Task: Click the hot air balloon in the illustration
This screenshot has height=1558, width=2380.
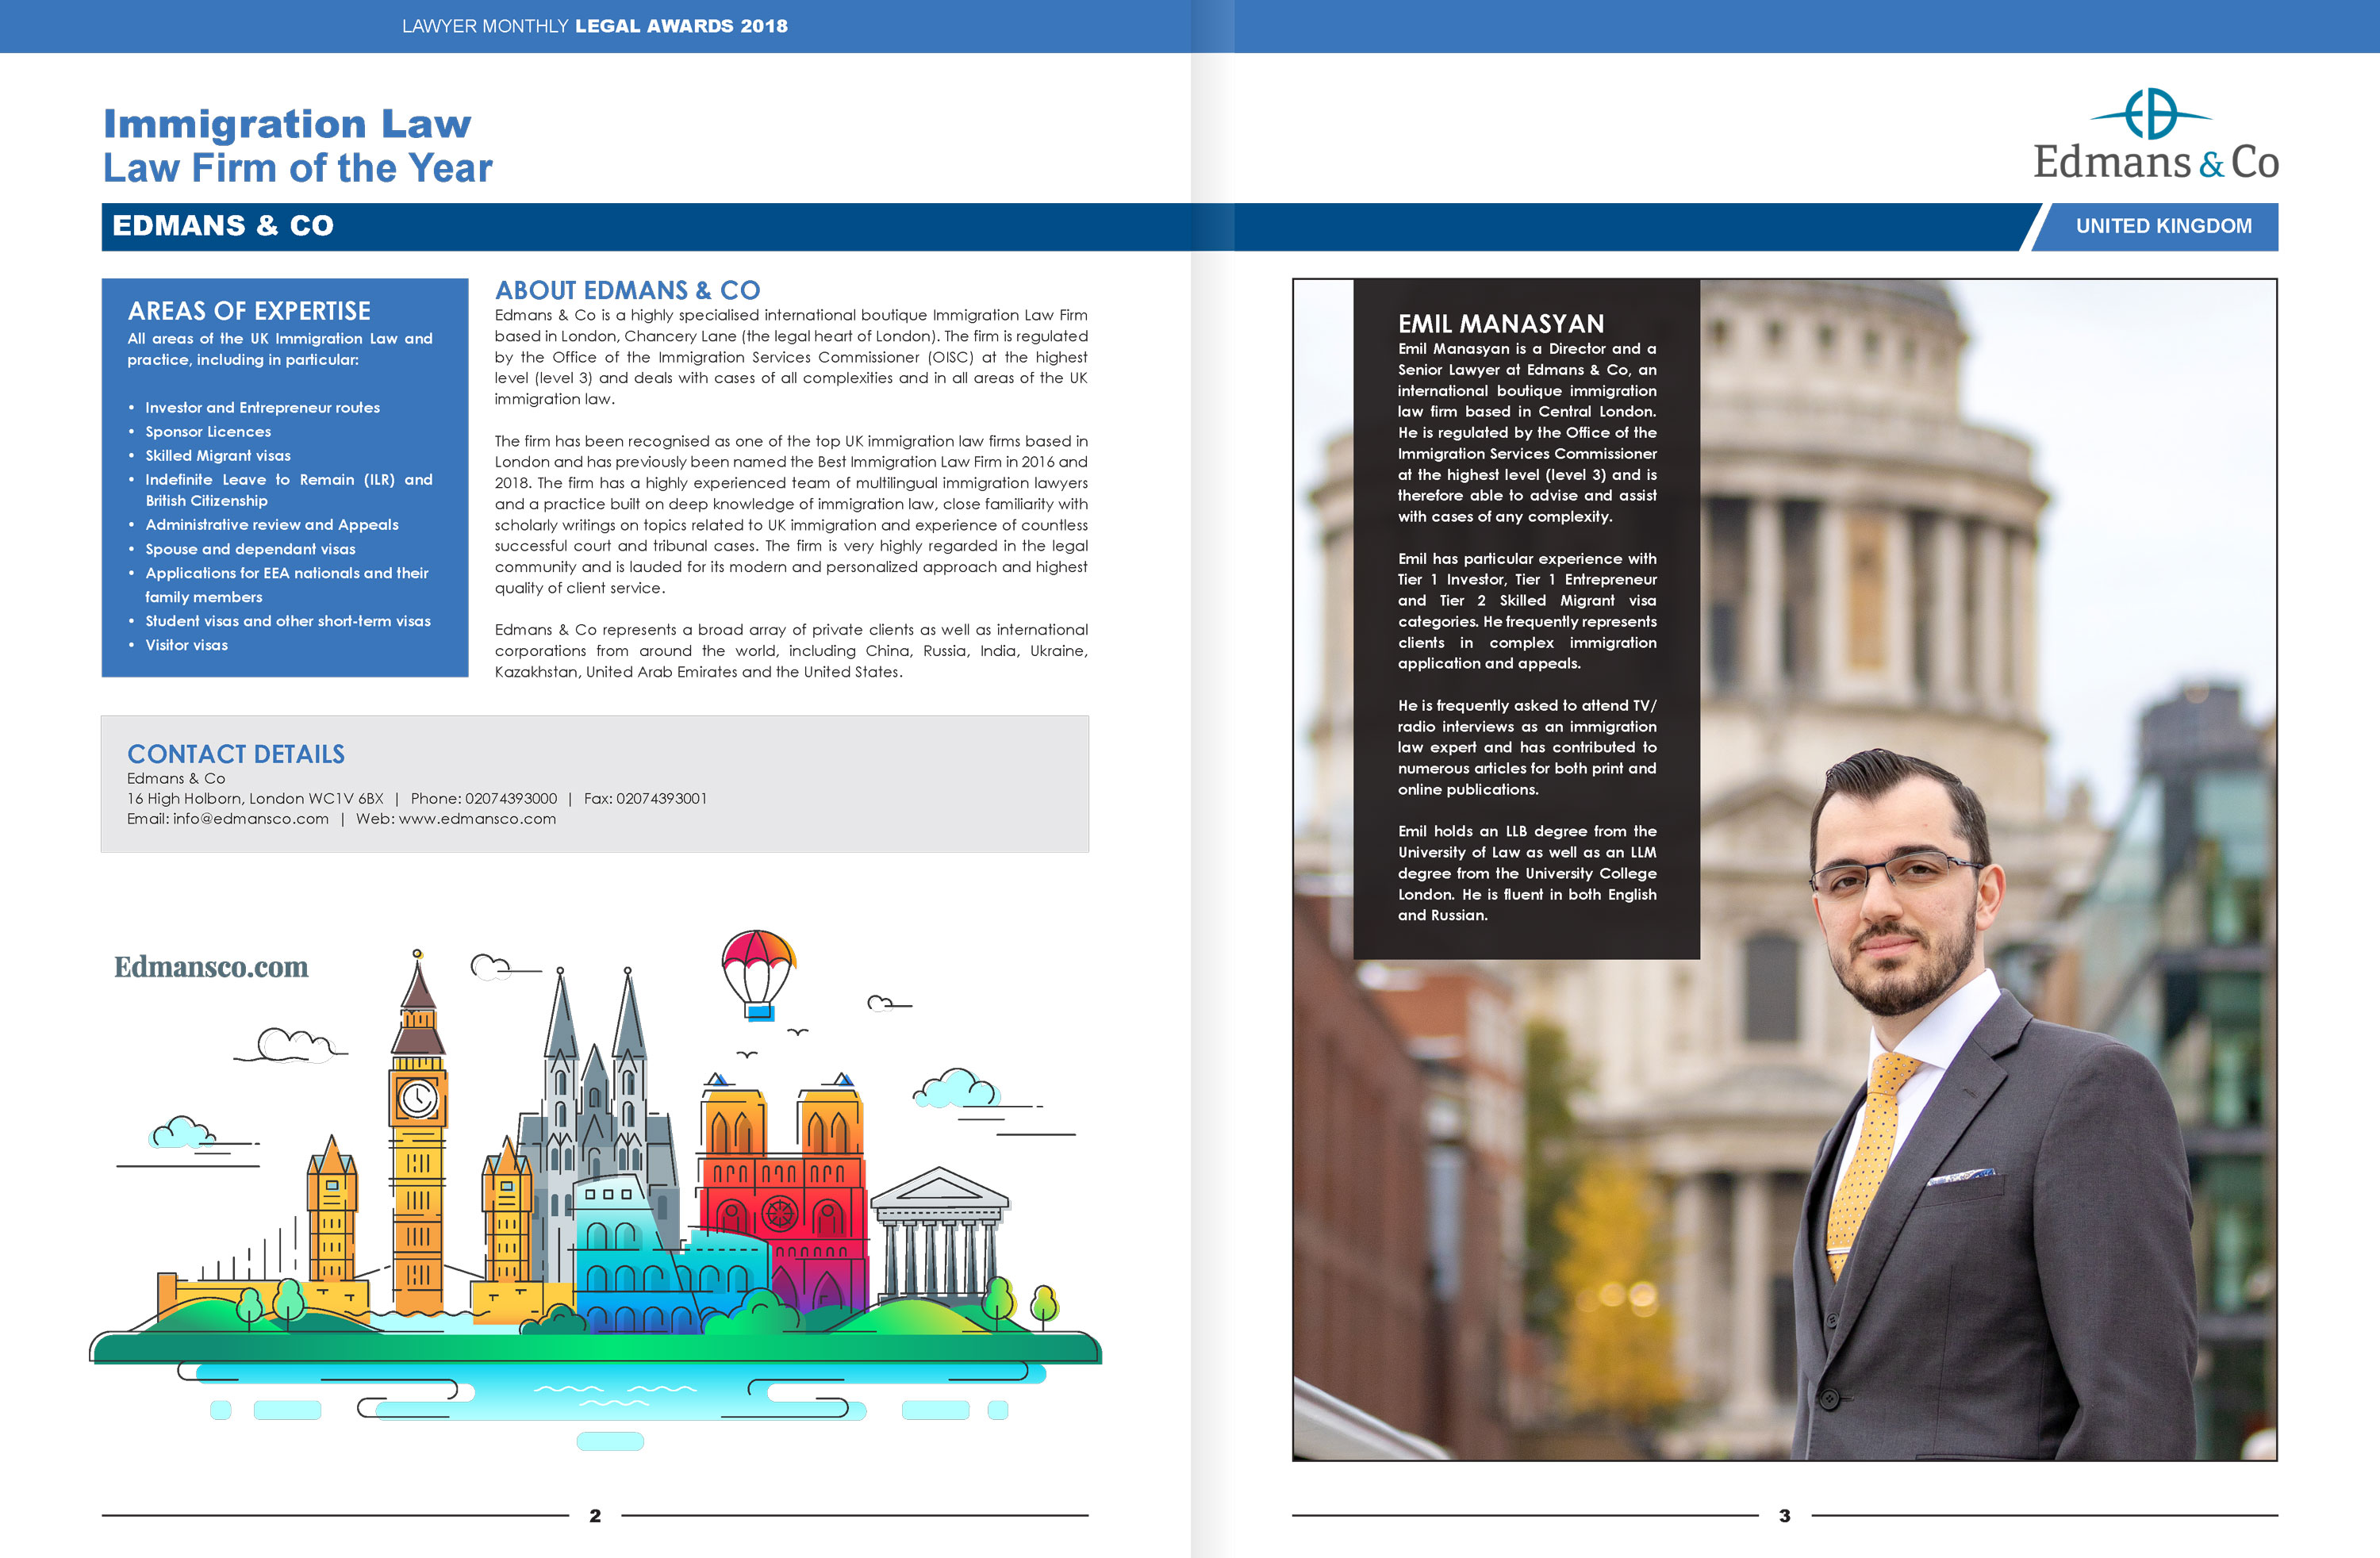Action: [x=758, y=974]
